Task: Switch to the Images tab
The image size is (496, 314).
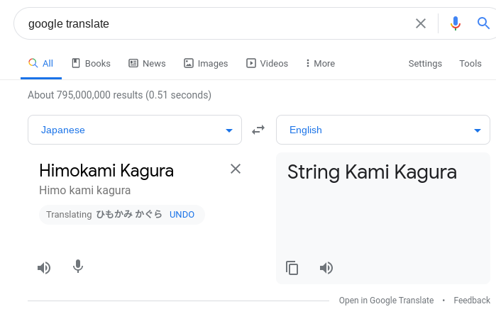Action: coord(206,63)
